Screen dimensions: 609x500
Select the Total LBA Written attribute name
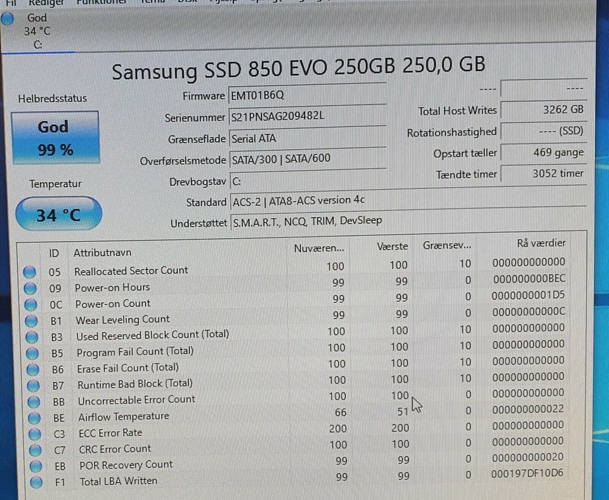pos(119,482)
